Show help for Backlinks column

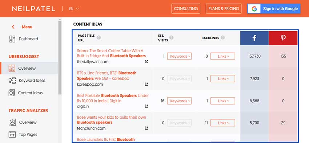tap(222, 38)
